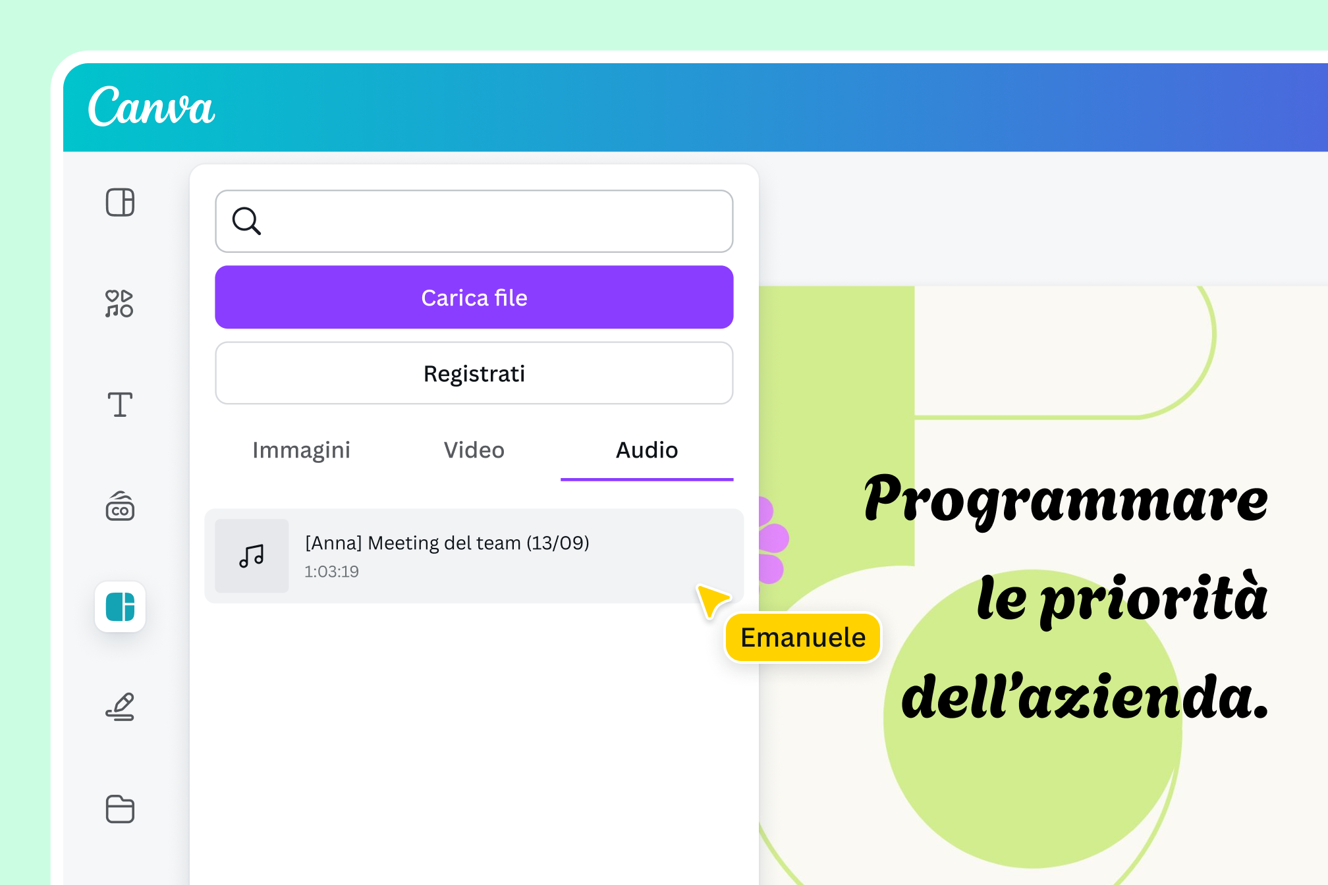Select '[Anna] Meeting del team (13/09)' audio

pyautogui.click(x=474, y=556)
